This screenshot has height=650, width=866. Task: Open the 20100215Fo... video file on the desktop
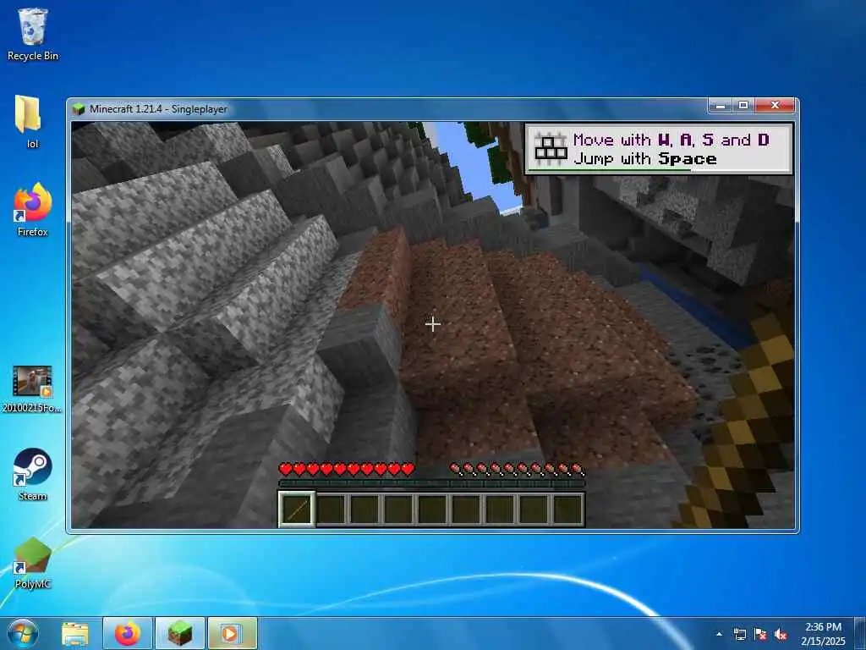tap(33, 389)
